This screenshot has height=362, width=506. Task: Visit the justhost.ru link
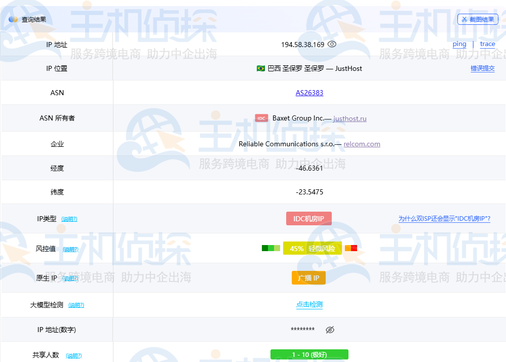tap(349, 118)
